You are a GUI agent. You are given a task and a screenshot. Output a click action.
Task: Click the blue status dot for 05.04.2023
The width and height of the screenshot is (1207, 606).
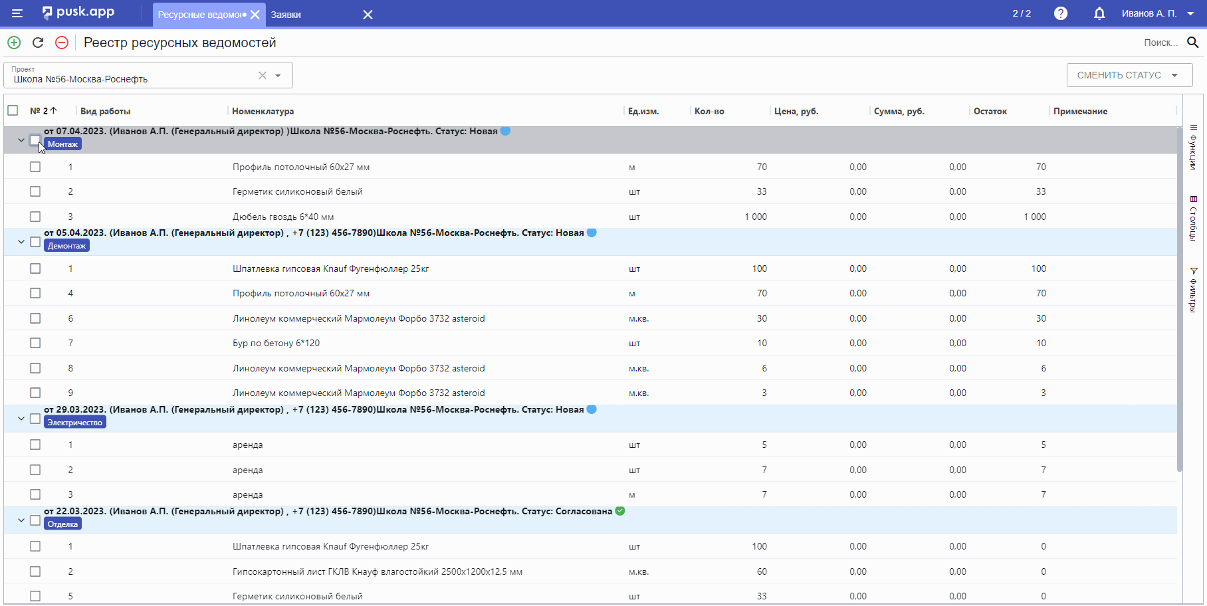[592, 233]
